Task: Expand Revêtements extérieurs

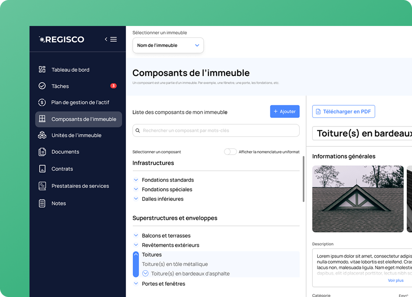Action: pos(136,245)
